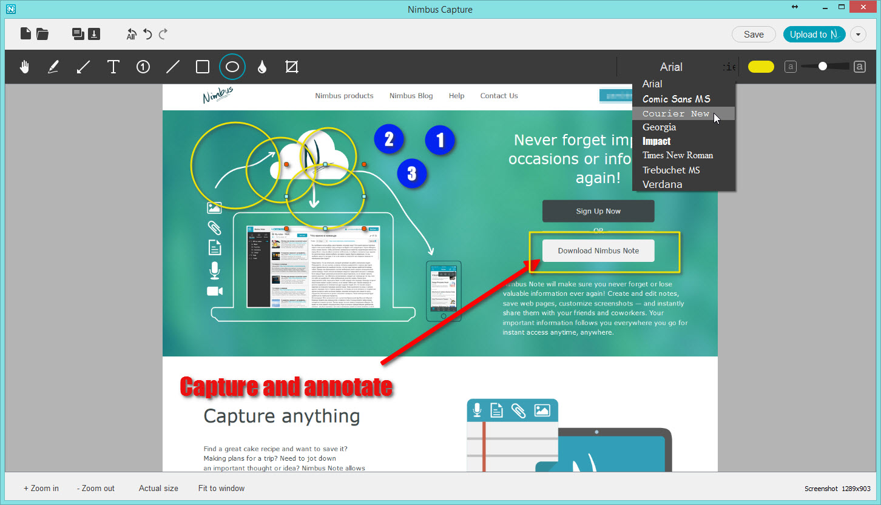This screenshot has width=881, height=505.
Task: Click Actual size
Action: tap(158, 488)
